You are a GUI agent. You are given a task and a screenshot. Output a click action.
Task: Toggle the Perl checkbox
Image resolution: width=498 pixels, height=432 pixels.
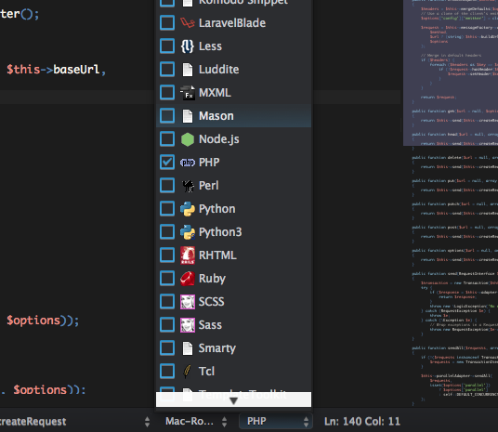click(x=167, y=186)
